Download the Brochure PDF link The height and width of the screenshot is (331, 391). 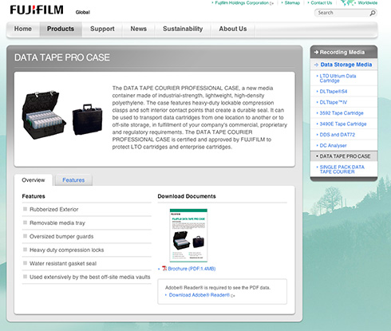tap(192, 269)
